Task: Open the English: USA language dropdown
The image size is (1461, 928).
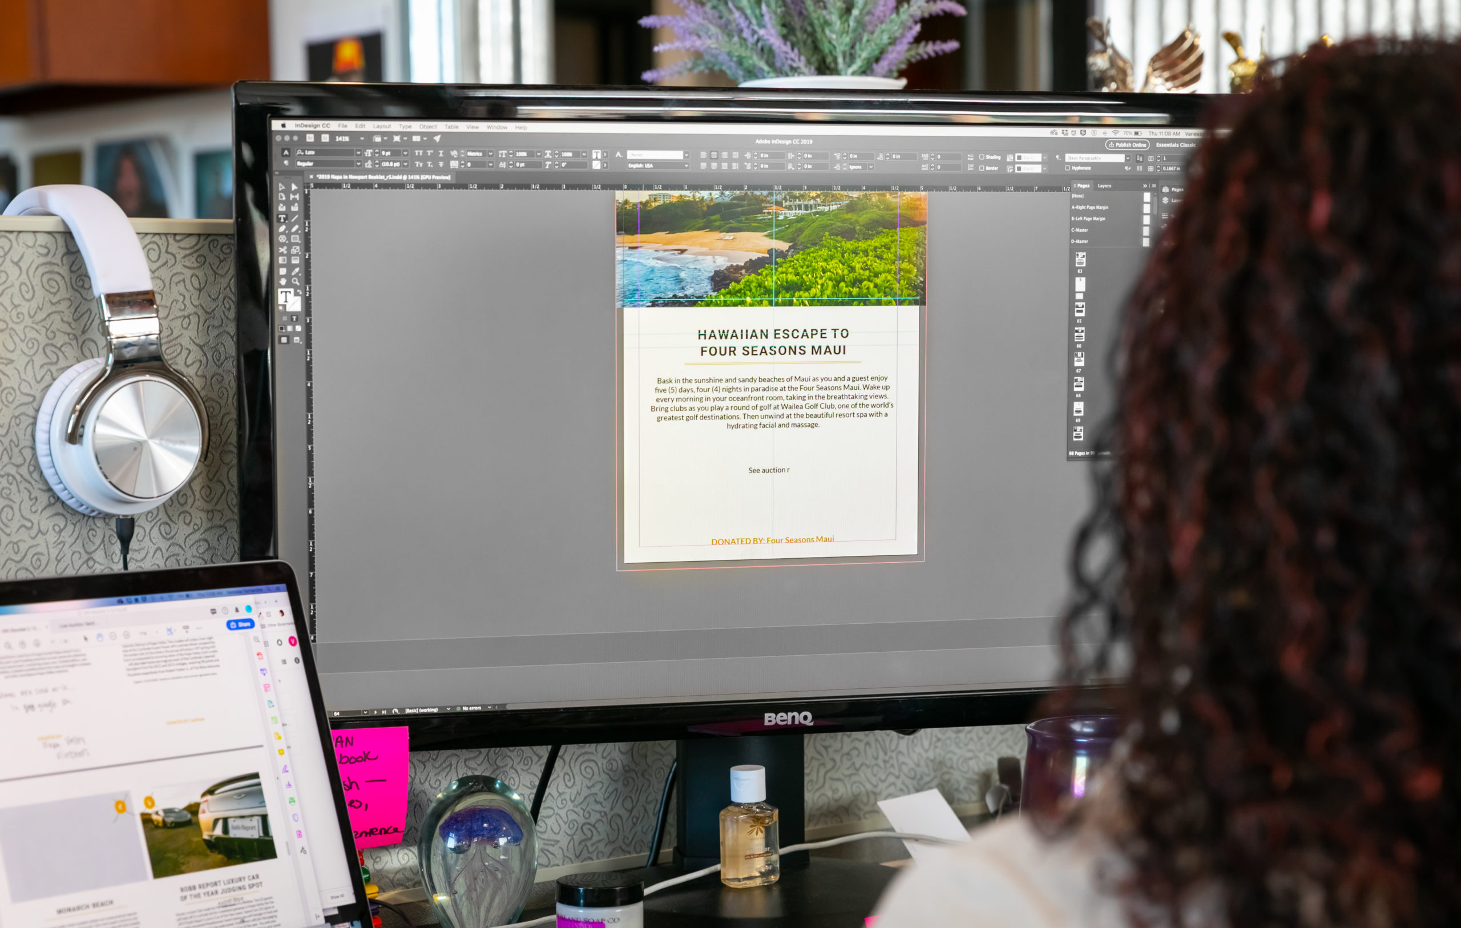Action: click(686, 166)
